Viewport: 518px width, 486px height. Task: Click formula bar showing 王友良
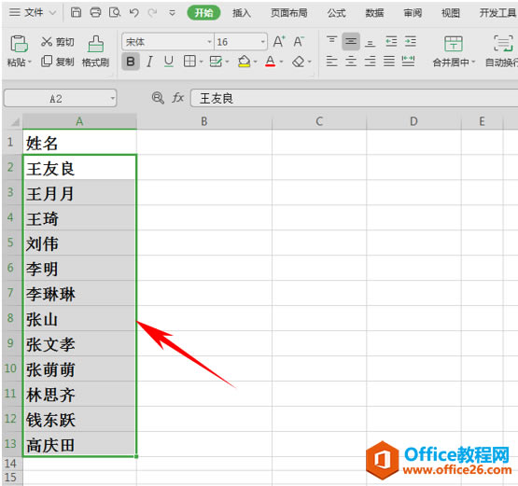tap(354, 98)
